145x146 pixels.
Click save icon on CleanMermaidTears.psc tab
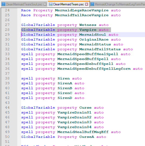[50, 4]
